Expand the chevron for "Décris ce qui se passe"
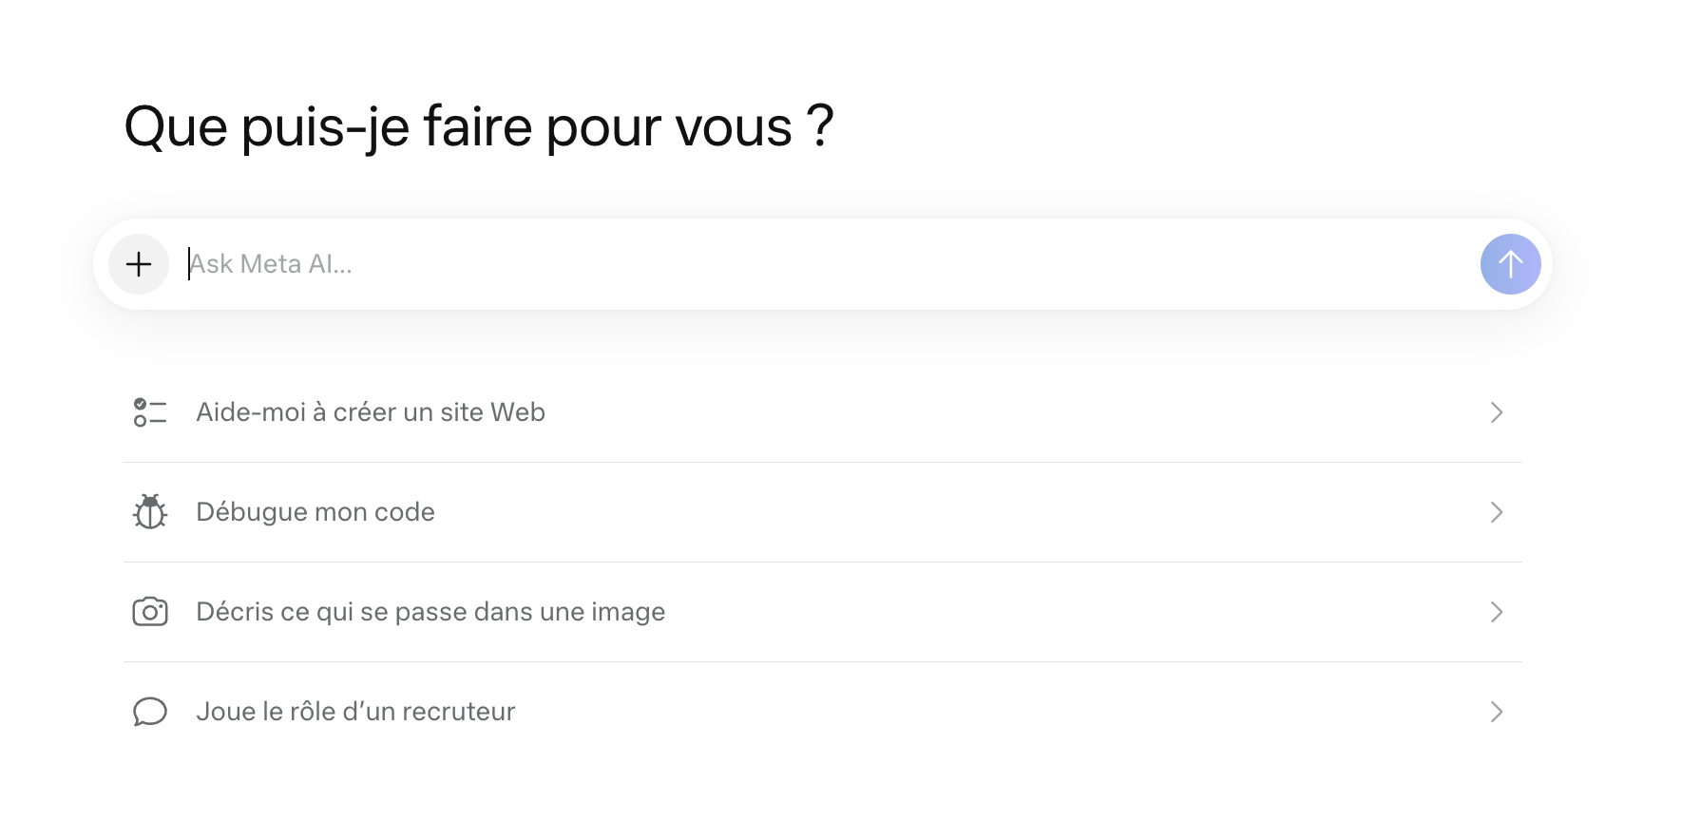This screenshot has width=1682, height=821. click(1497, 612)
